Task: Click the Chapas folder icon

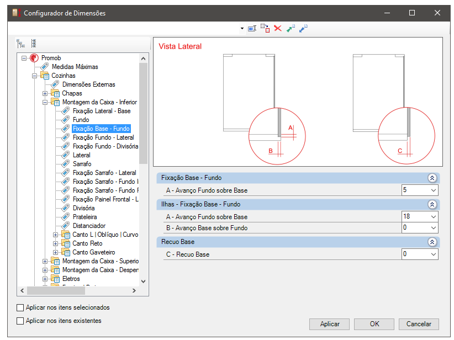Action: pos(55,93)
